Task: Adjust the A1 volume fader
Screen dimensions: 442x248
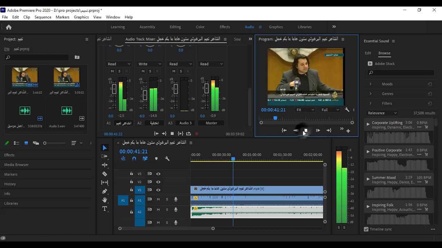Action: pos(114,89)
